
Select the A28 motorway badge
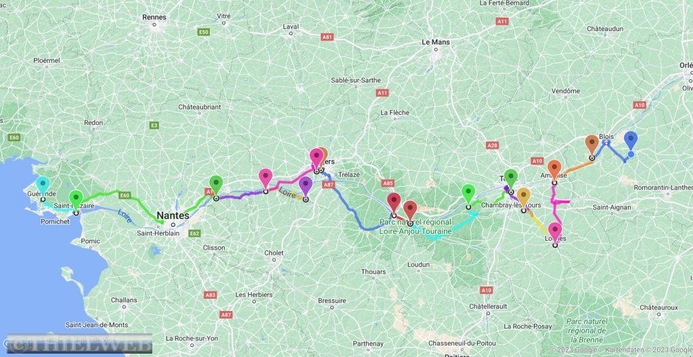(492, 145)
